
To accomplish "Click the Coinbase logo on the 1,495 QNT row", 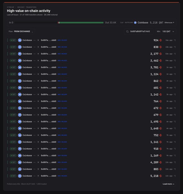I will [20, 122].
